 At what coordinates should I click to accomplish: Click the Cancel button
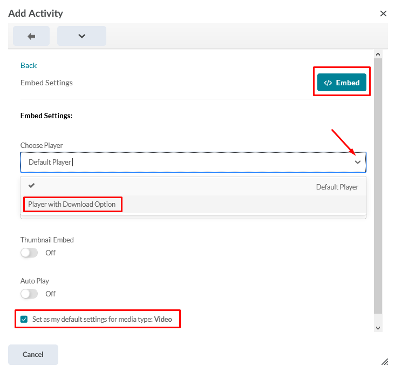click(x=33, y=354)
